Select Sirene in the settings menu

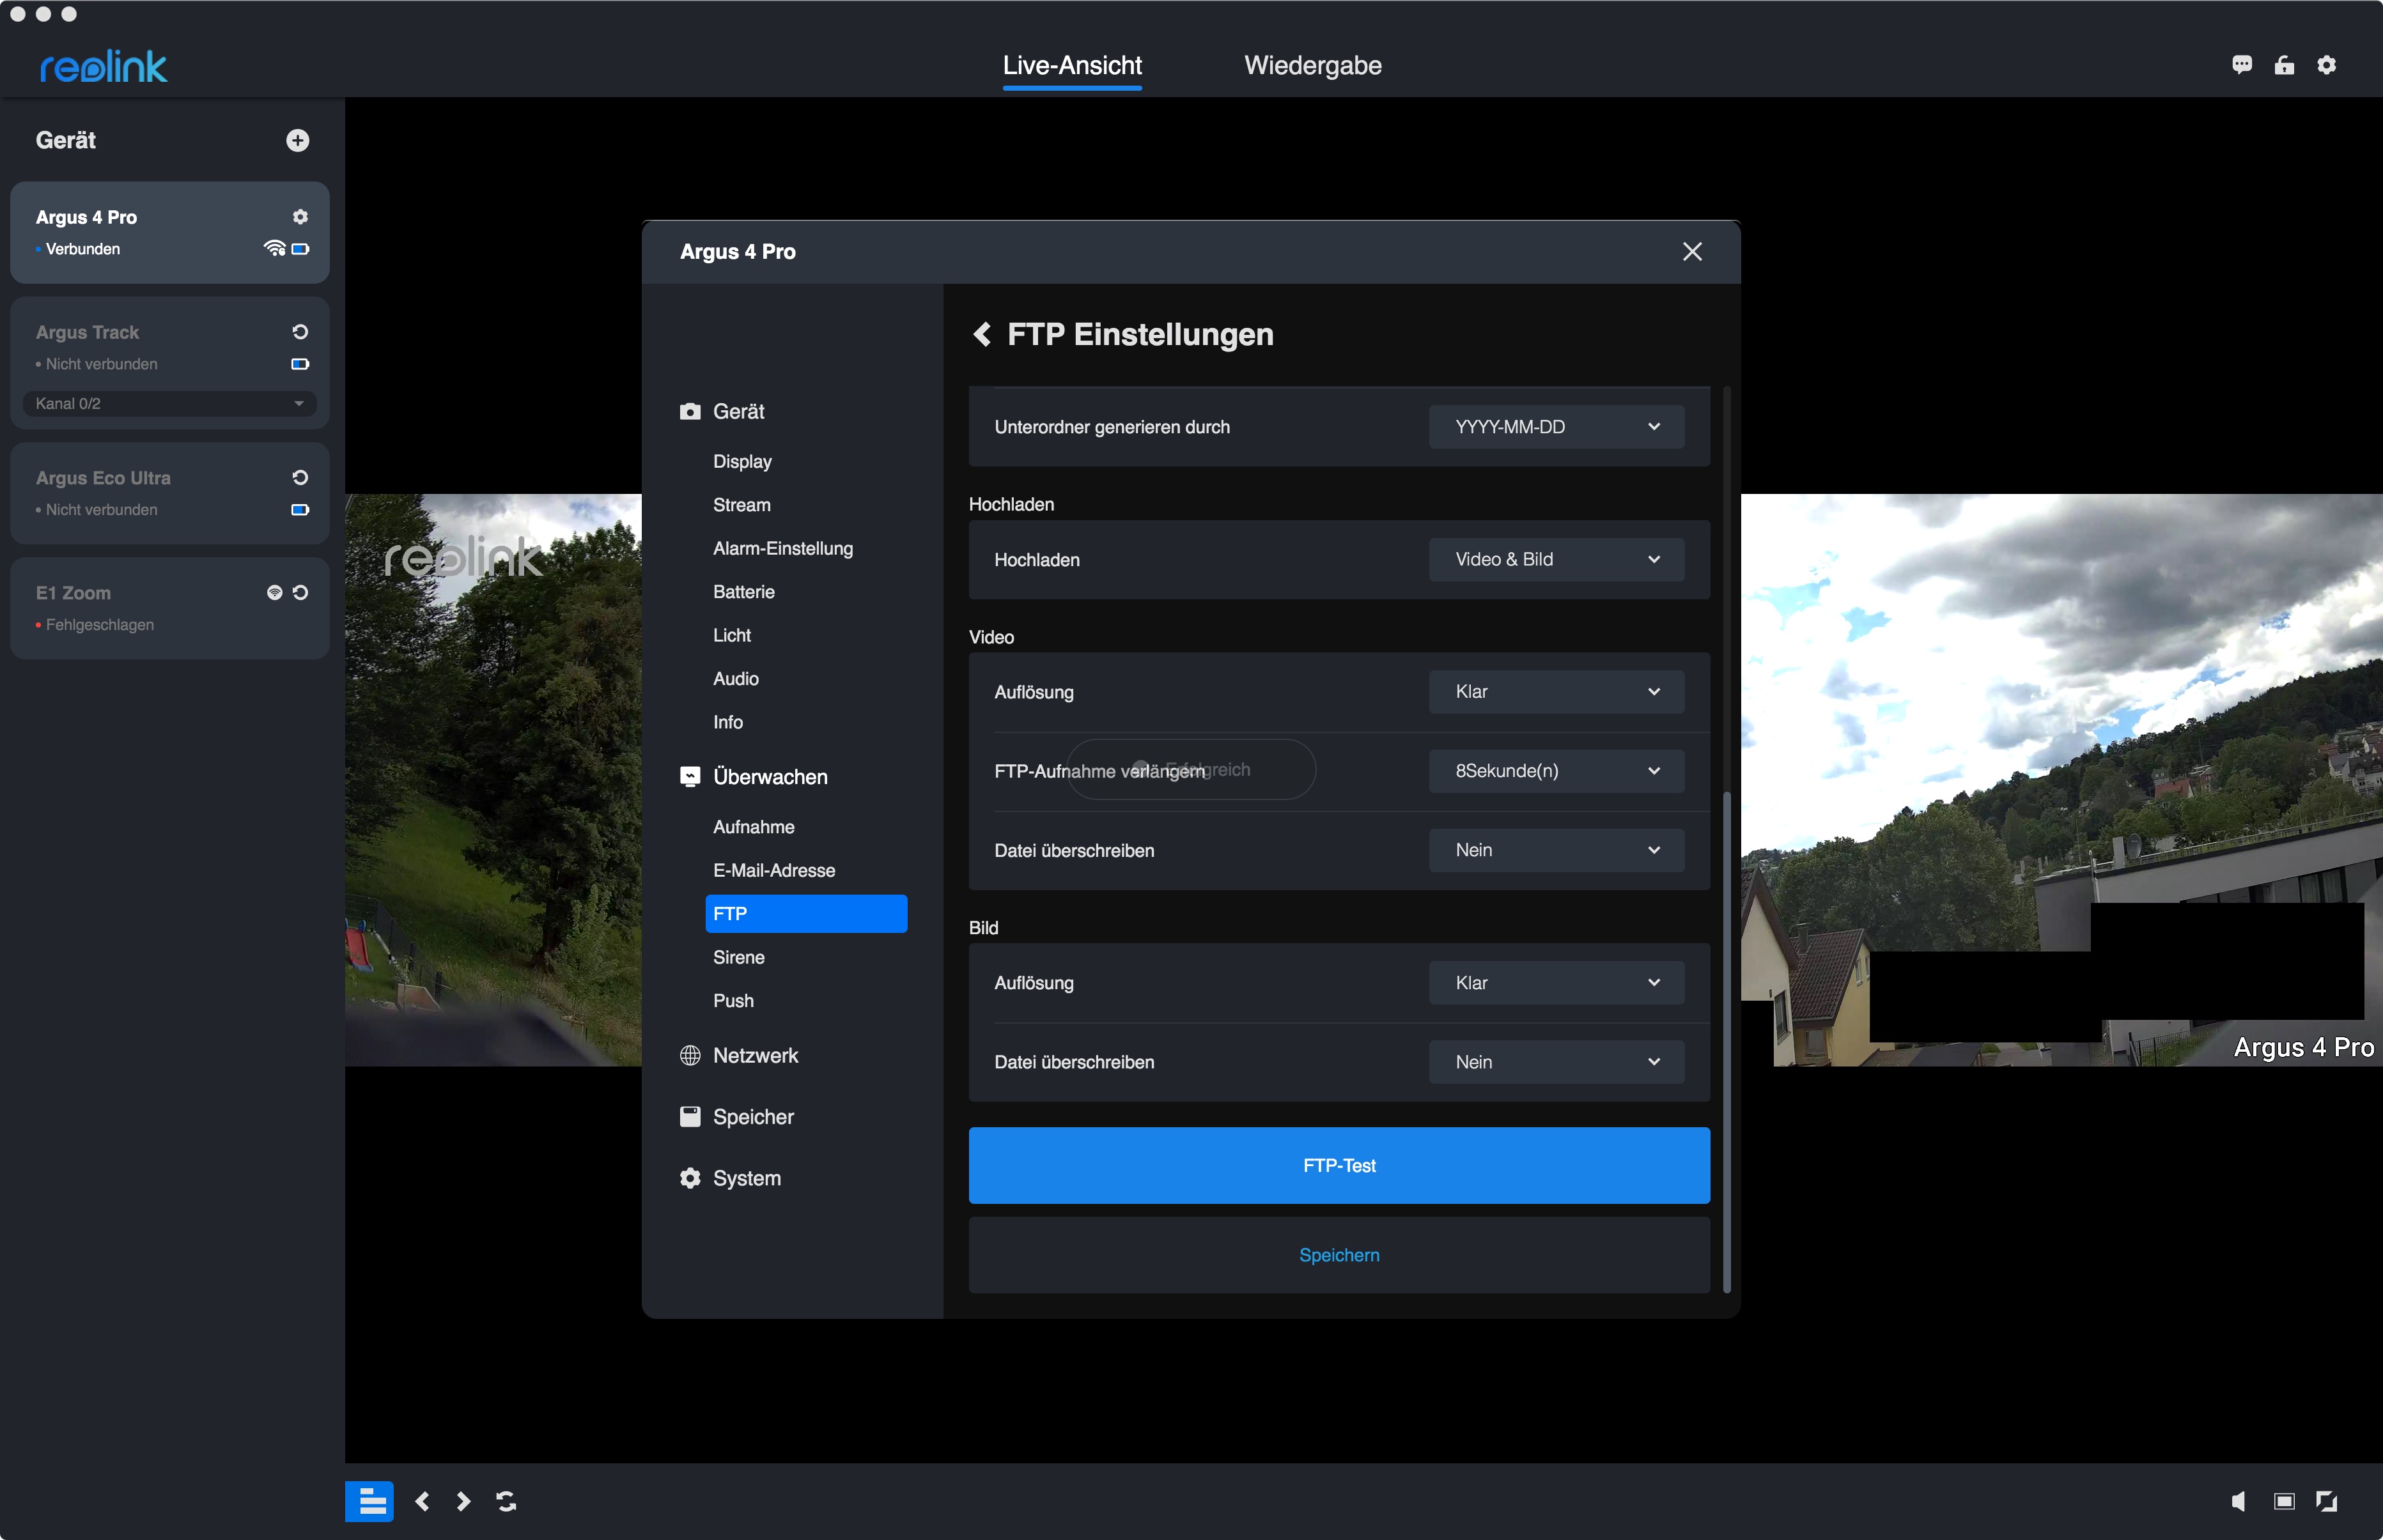738,957
